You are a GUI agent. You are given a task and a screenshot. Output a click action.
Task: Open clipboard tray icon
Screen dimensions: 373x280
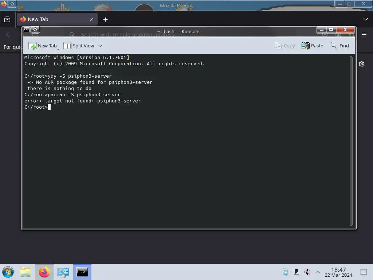click(297, 272)
